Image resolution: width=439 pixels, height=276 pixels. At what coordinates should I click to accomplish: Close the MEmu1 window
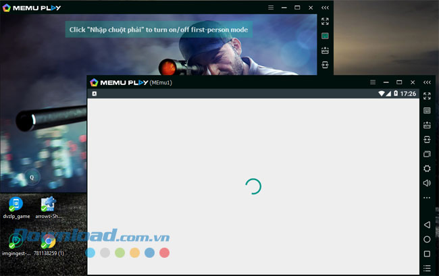[413, 82]
